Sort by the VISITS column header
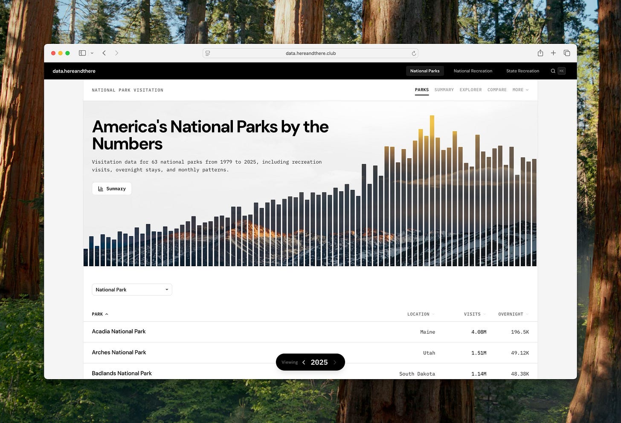 click(x=475, y=314)
